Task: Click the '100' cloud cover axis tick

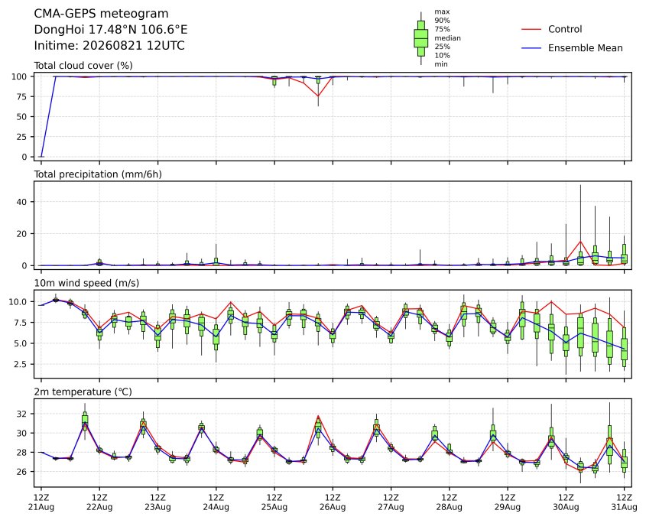Action: pyautogui.click(x=19, y=76)
